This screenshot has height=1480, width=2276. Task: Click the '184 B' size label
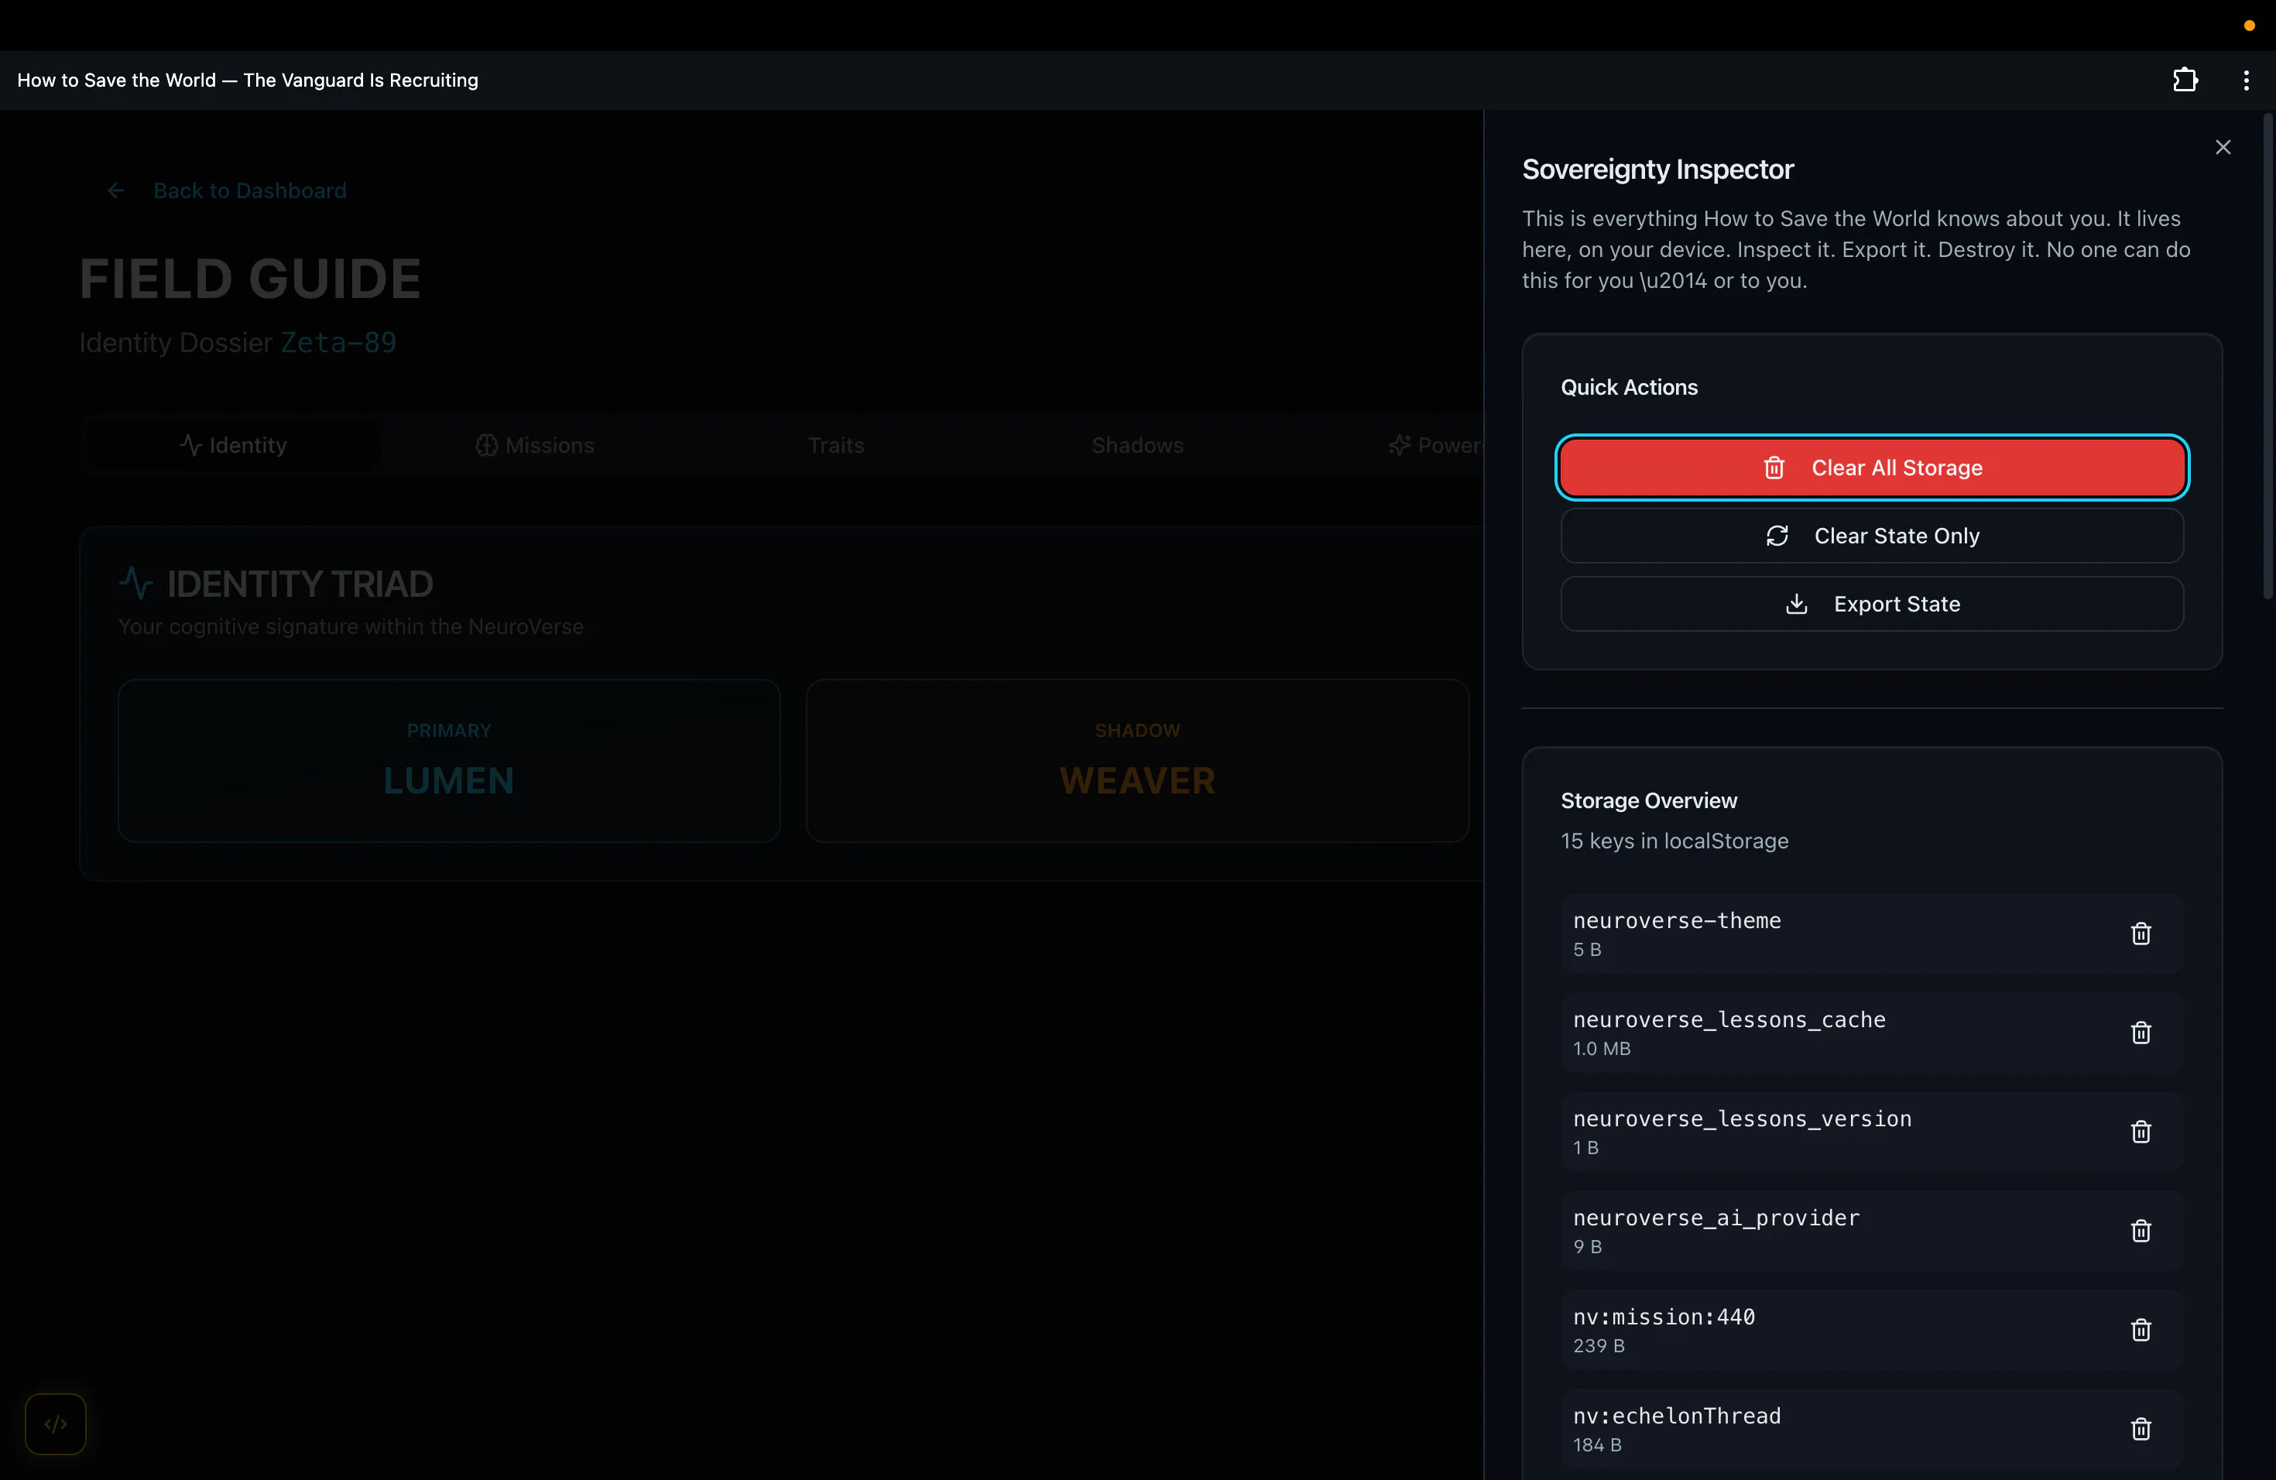[1597, 1444]
